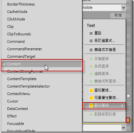The width and height of the screenshot is (134, 133).
Task: Select CommandParameter in the list
Action: [24, 49]
